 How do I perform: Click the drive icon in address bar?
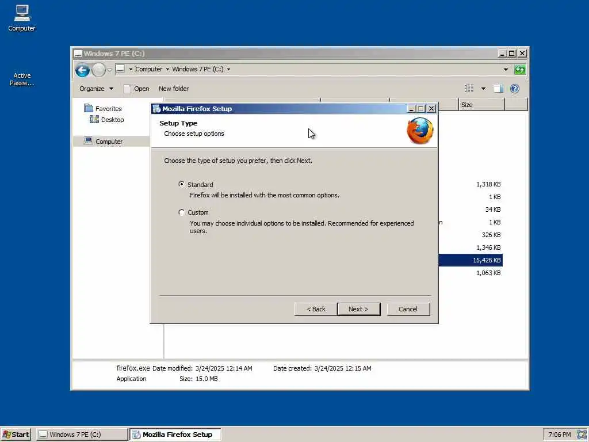tap(120, 69)
